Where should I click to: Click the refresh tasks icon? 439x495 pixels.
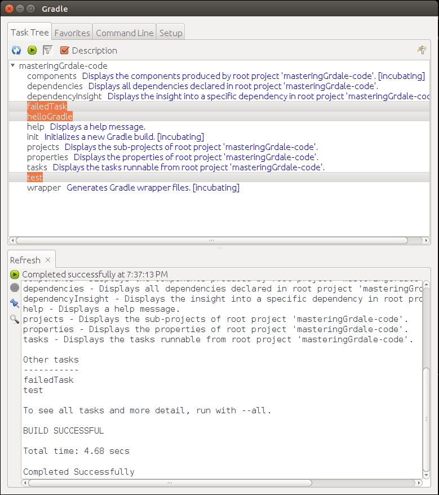coord(16,50)
